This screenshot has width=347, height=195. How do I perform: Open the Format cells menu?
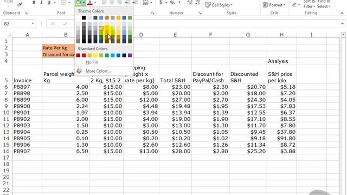tap(274, 5)
